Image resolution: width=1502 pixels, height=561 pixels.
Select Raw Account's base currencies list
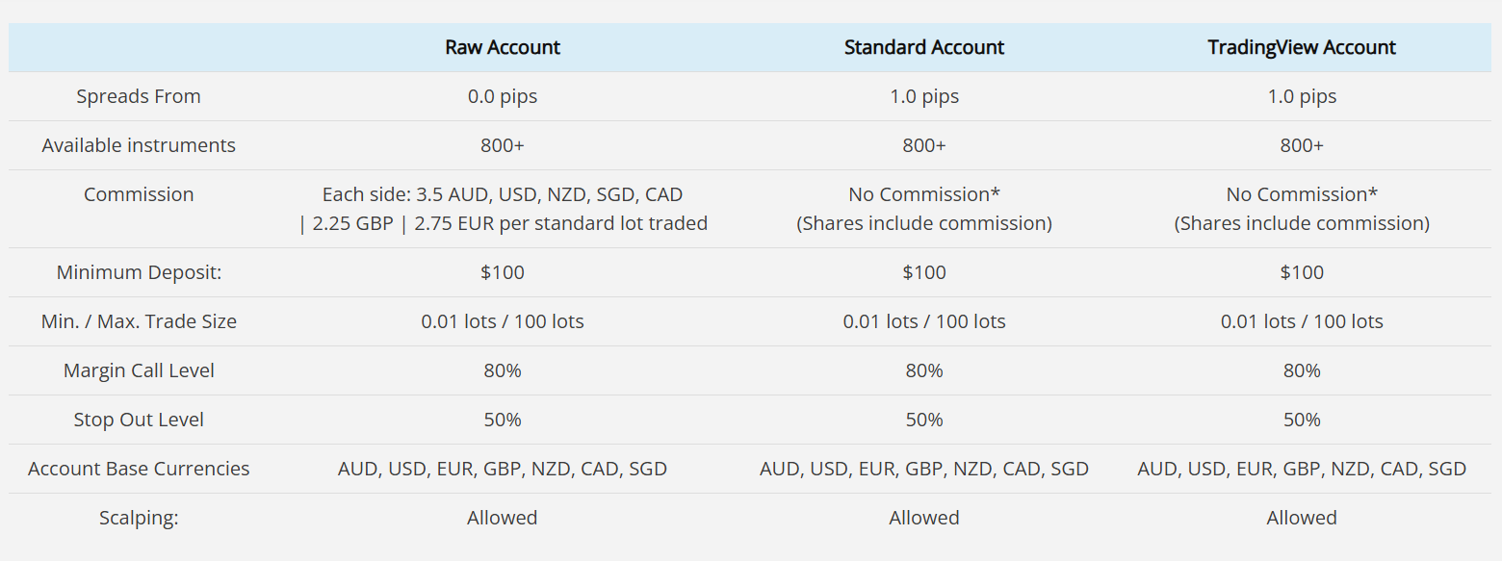(x=502, y=469)
